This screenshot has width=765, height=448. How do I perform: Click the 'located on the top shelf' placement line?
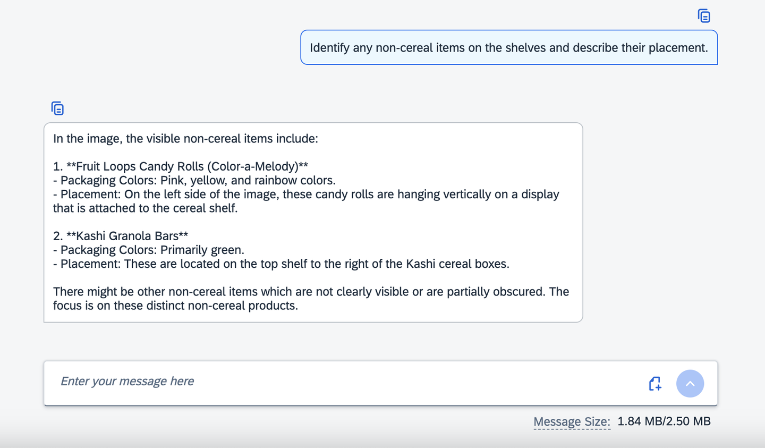coord(281,264)
